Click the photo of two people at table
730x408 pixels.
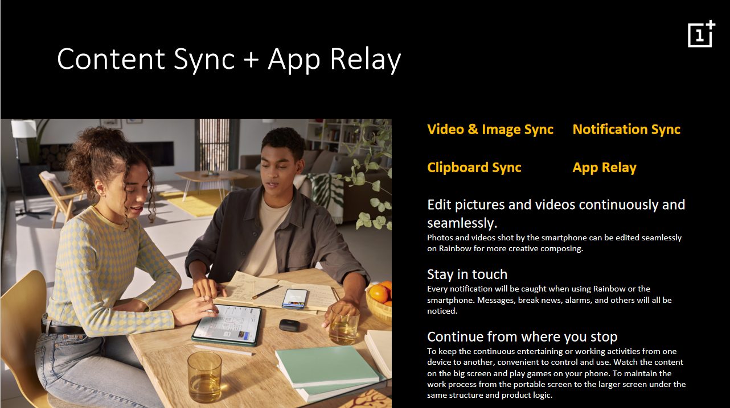[196, 263]
